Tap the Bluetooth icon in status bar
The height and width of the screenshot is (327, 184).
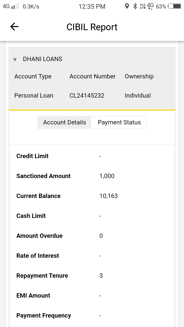point(135,6)
